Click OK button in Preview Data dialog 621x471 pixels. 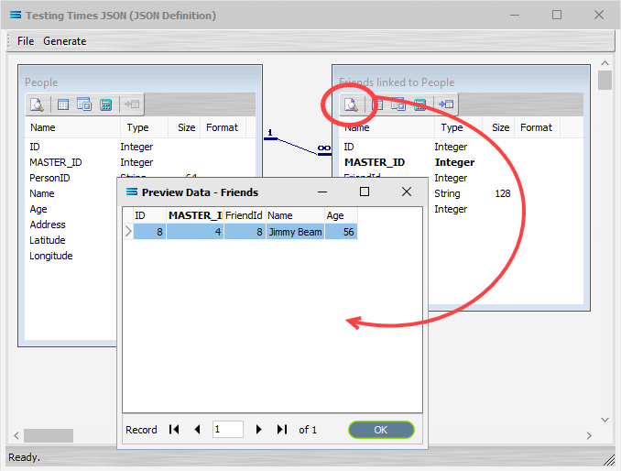click(x=381, y=430)
